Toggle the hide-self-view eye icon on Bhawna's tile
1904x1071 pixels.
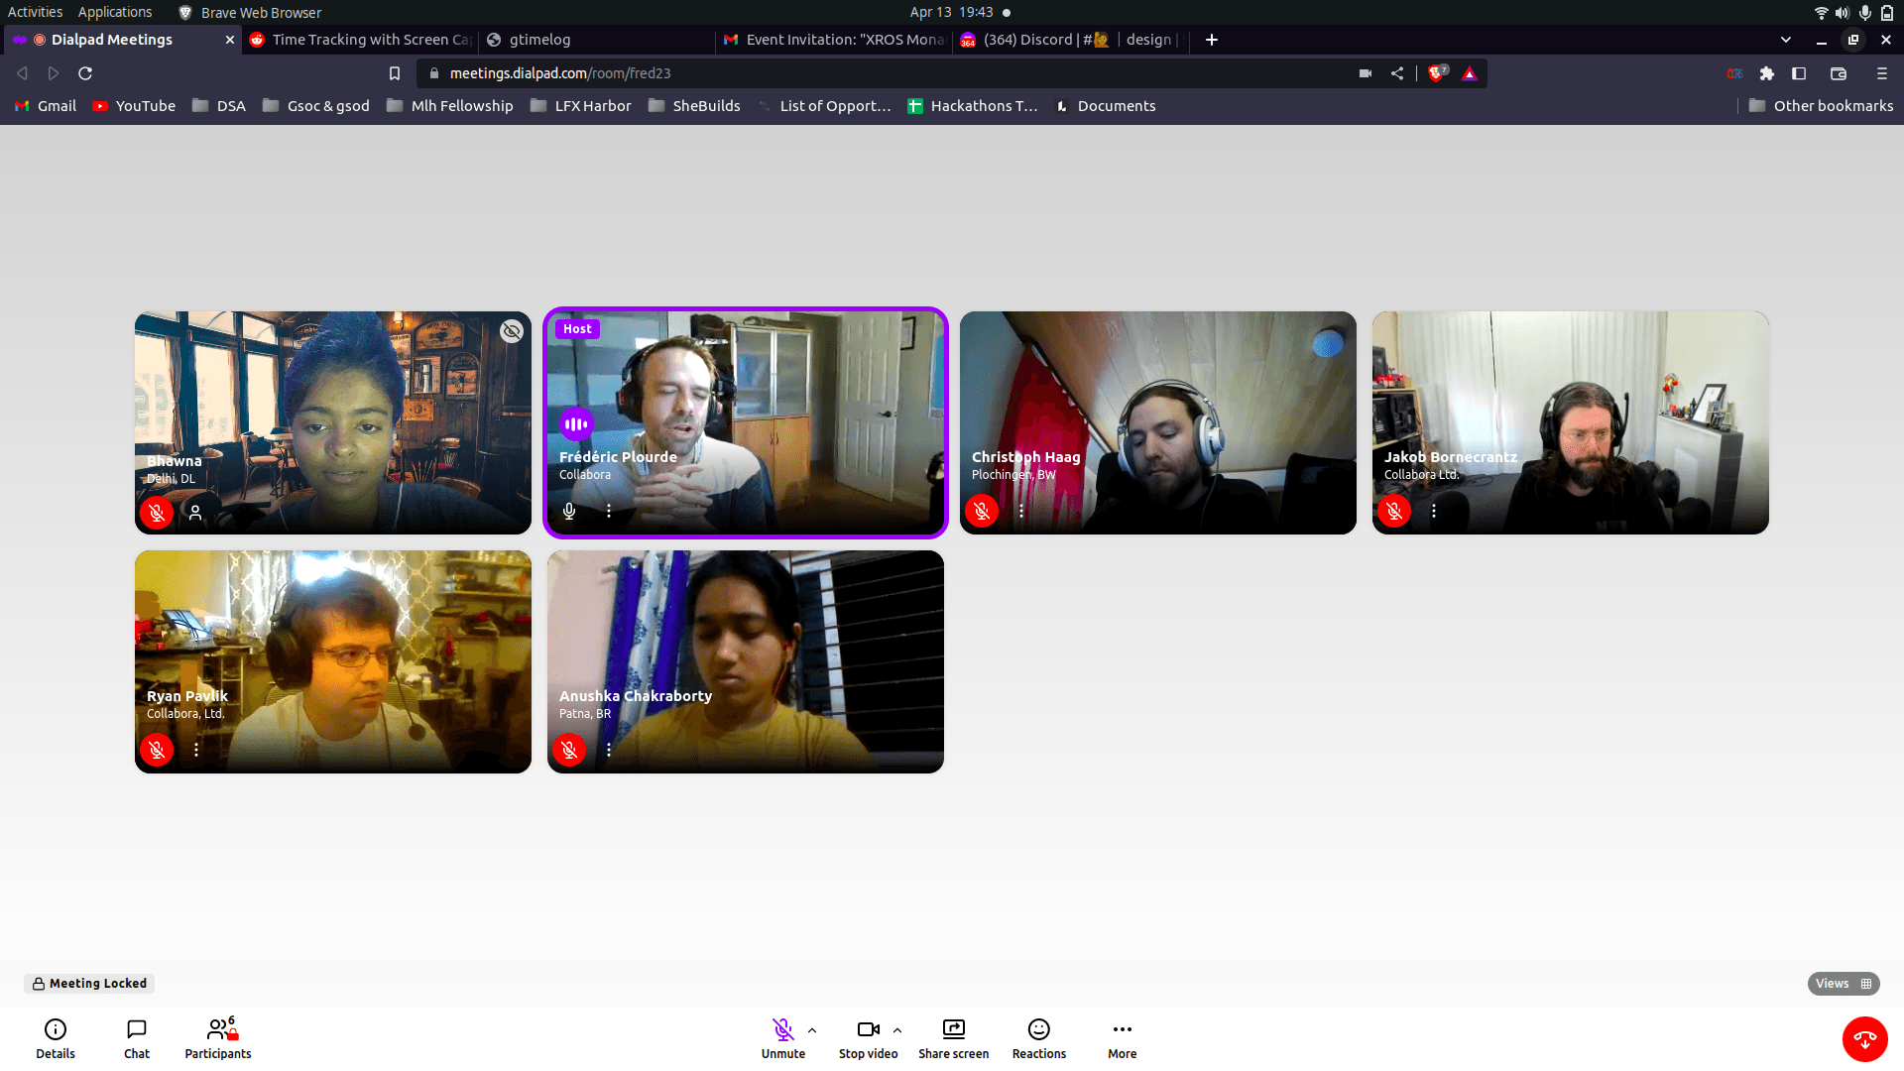[512, 331]
